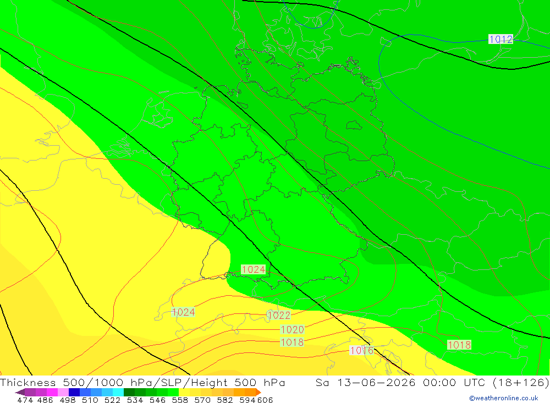Select the light pink legend swatch
Image resolution: width=550 pixels, height=403 pixels.
pyautogui.click(x=63, y=392)
